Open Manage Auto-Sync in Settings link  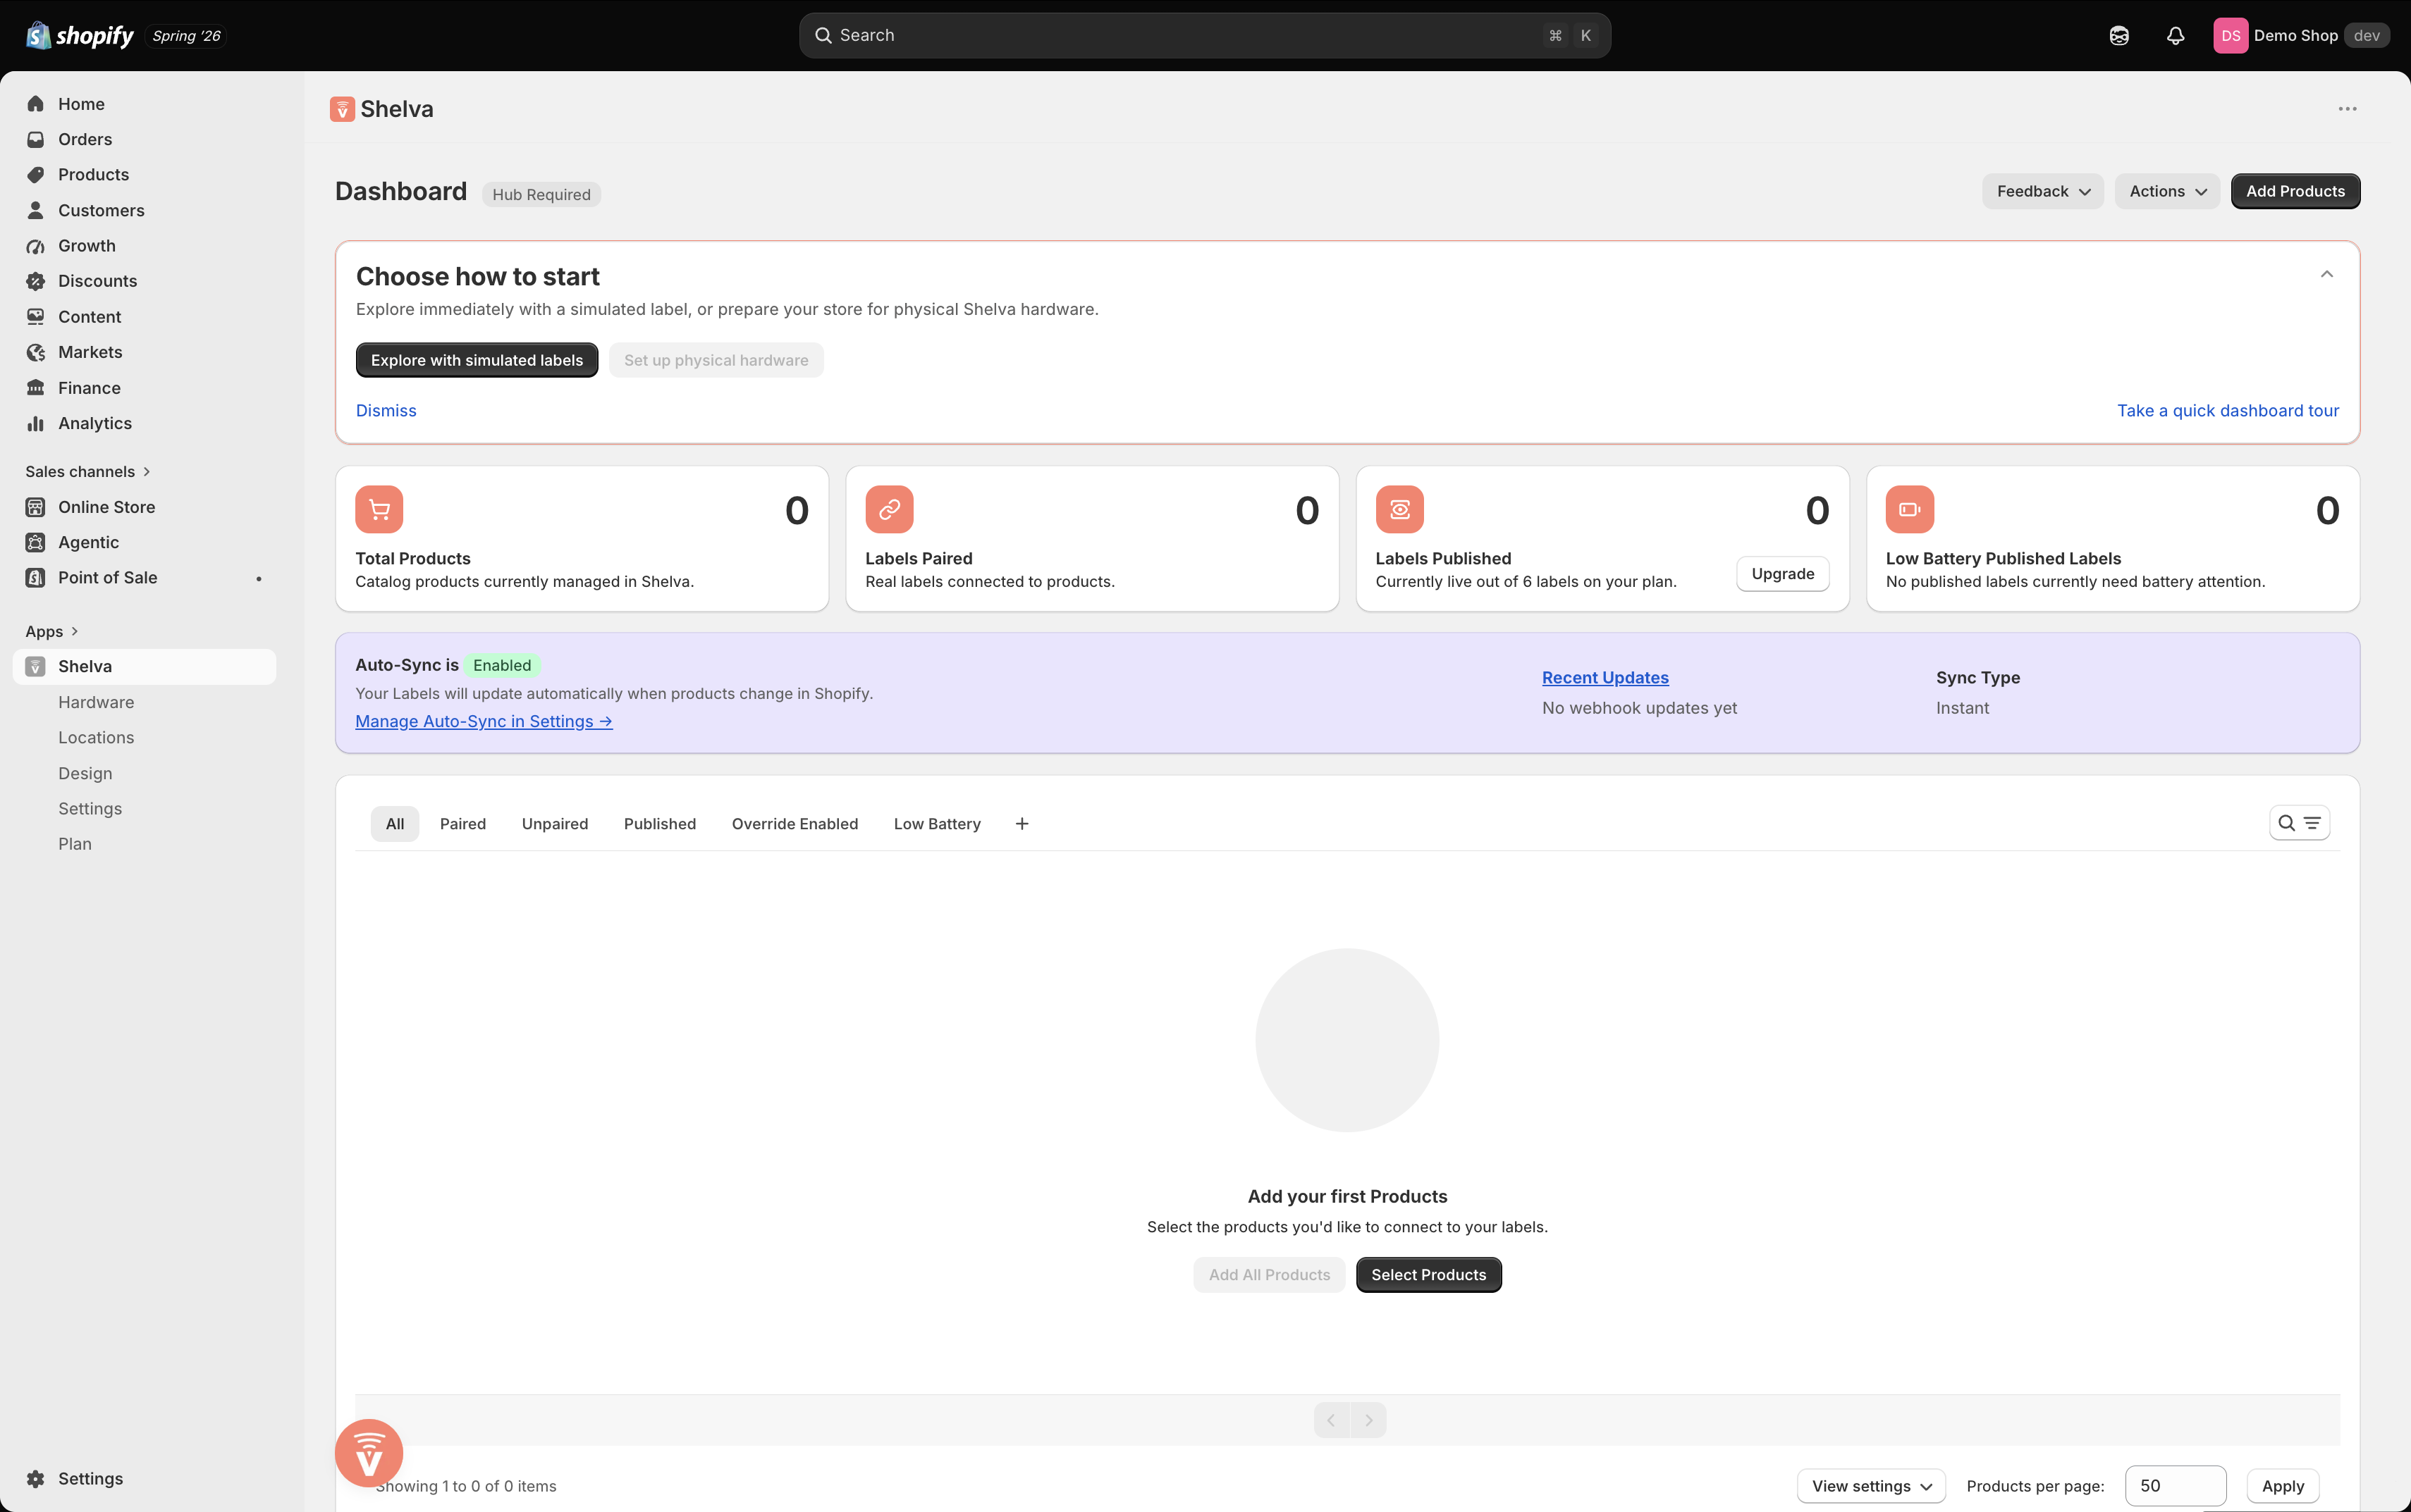[484, 722]
